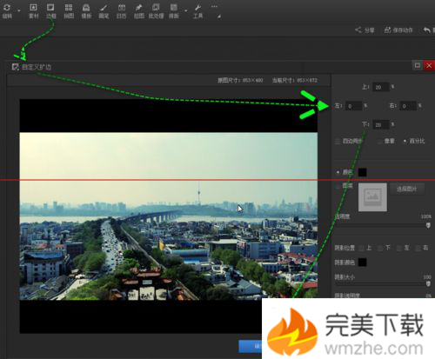
Task: Click the small toolbar corner expand arrow
Action: [219, 17]
